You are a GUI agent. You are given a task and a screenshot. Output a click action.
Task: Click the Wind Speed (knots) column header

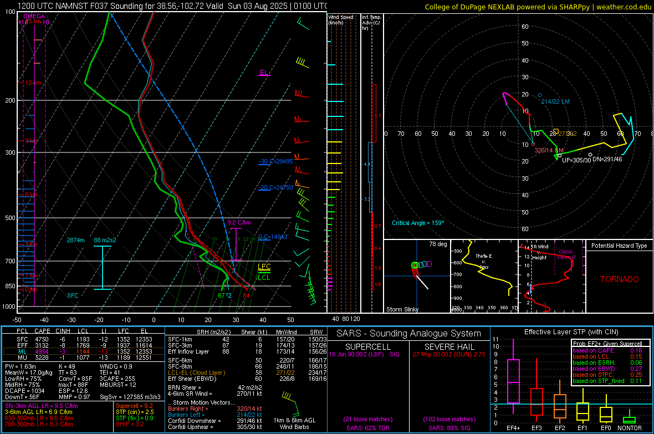pos(341,19)
